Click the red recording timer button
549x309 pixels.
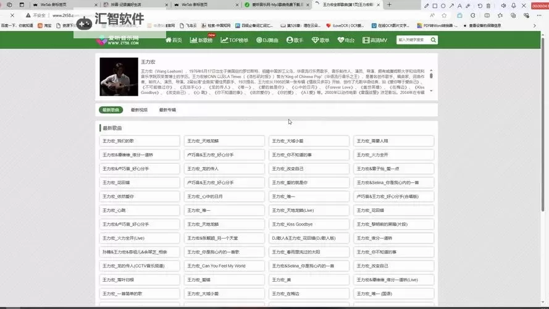[540, 6]
